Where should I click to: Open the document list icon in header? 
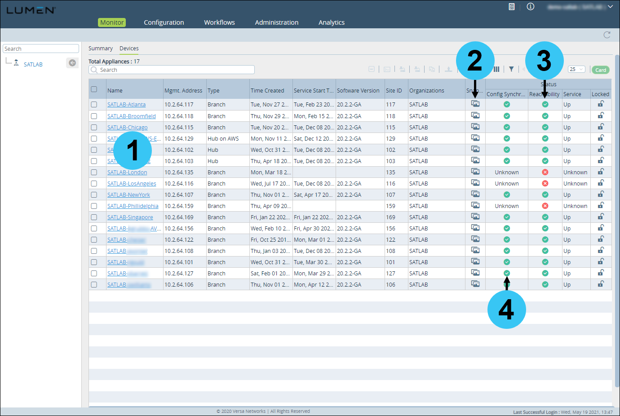pos(512,7)
